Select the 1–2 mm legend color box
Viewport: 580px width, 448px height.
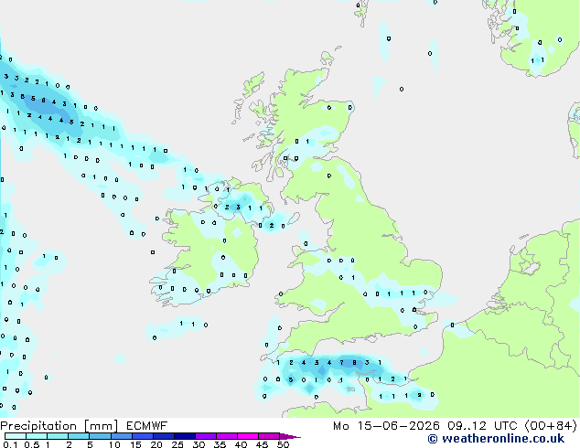(58, 436)
